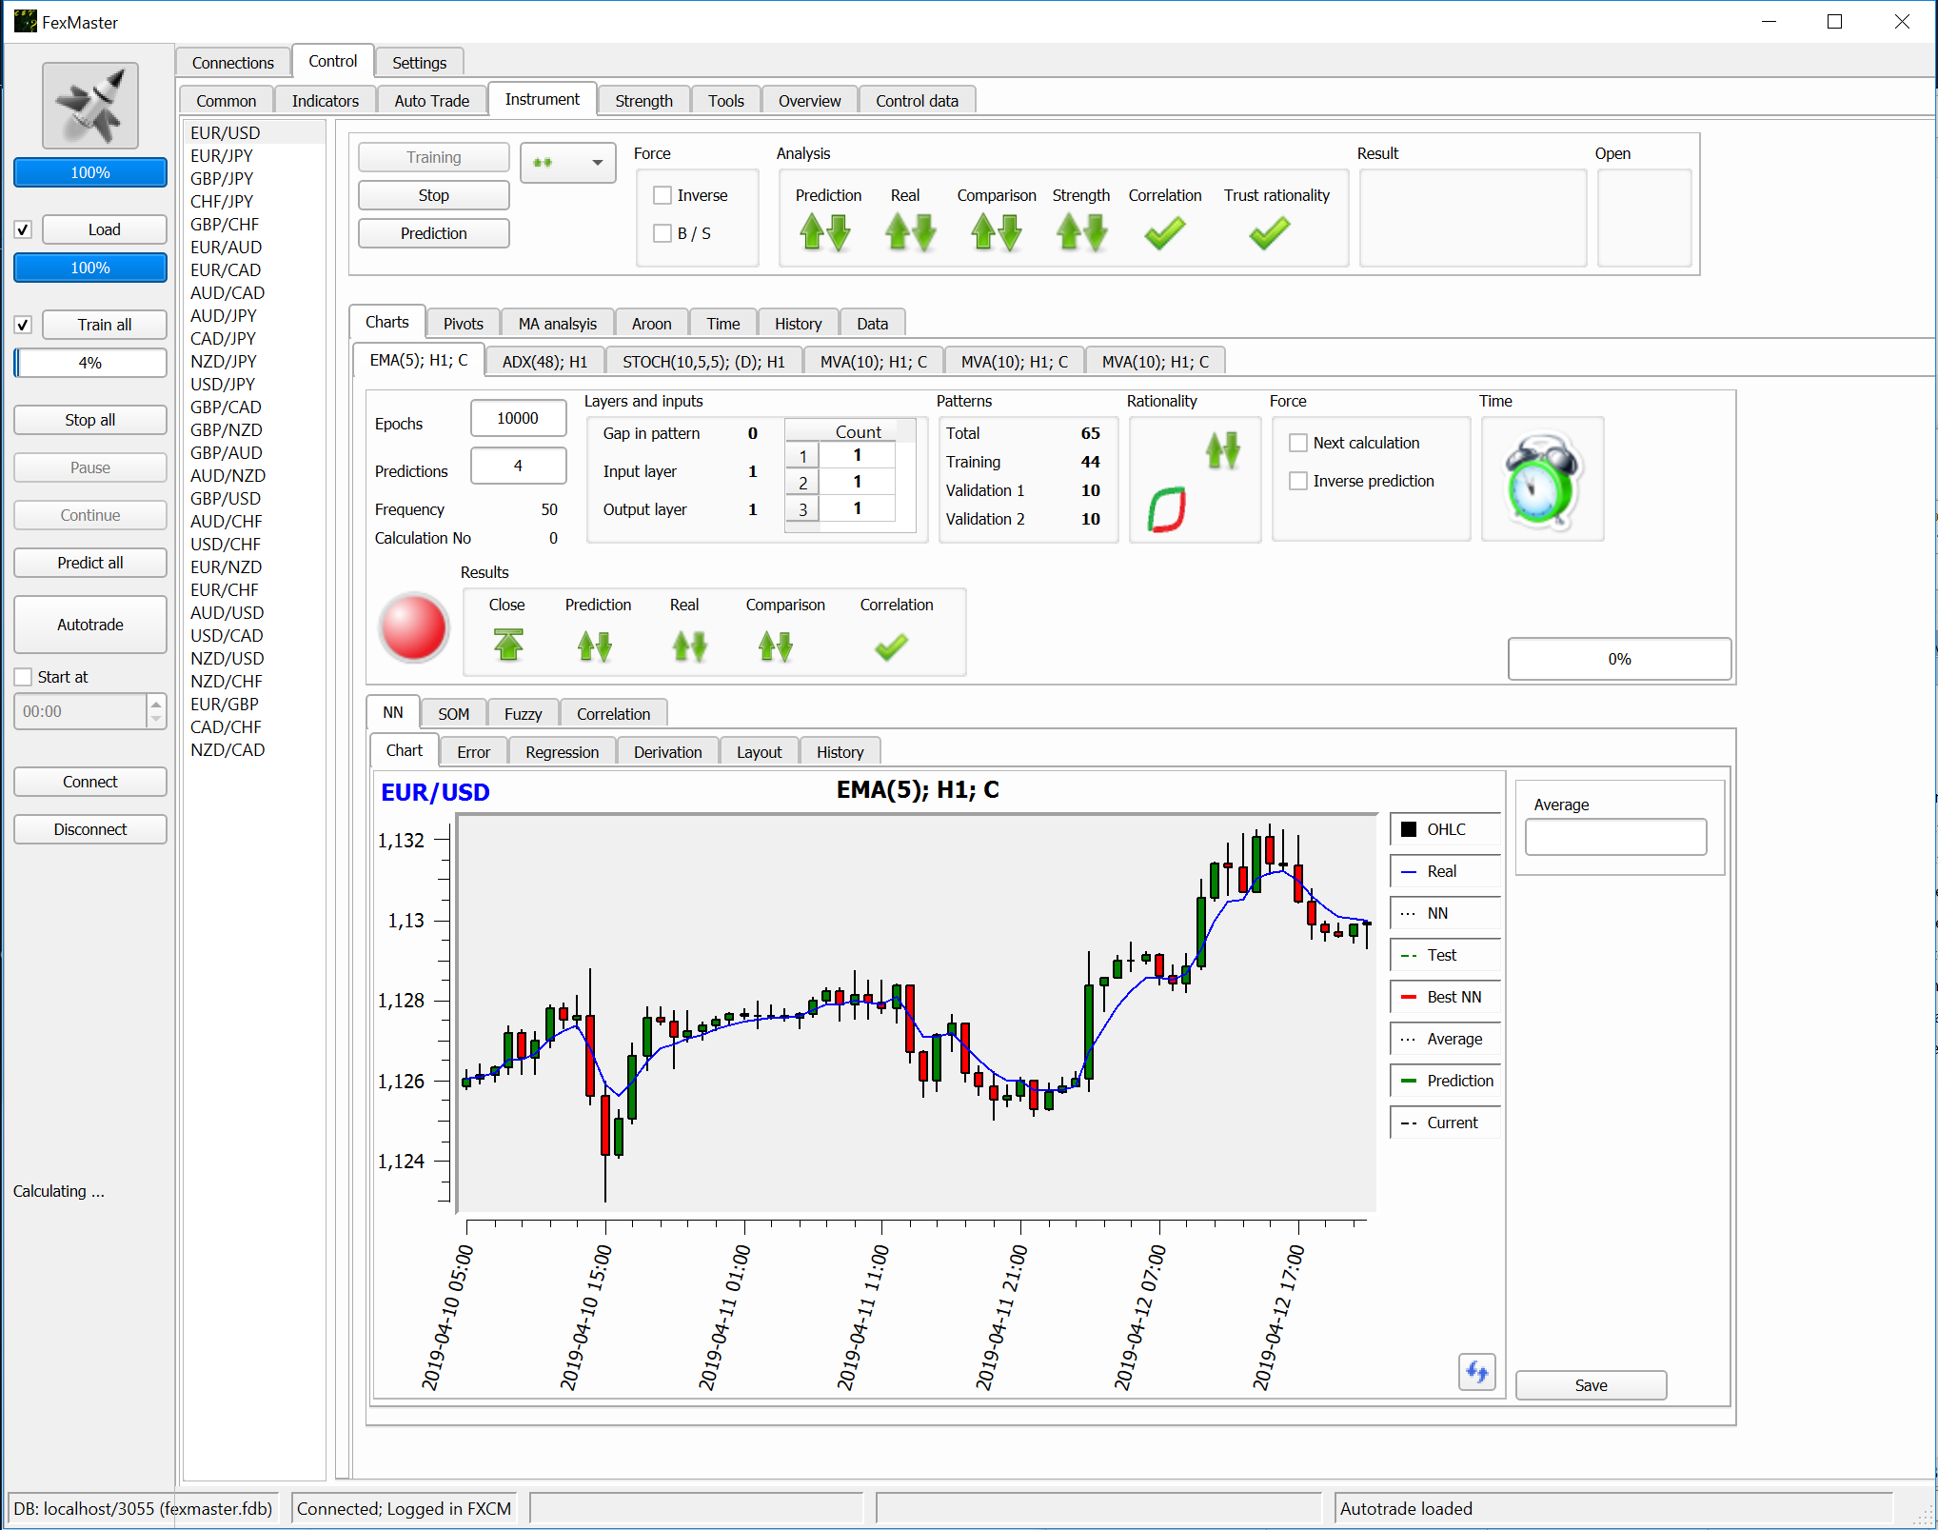Click the alarm clock Time icon
The image size is (1938, 1530).
click(1541, 480)
